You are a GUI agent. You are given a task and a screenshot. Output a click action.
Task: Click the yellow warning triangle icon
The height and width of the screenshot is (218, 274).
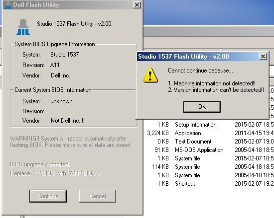point(150,75)
